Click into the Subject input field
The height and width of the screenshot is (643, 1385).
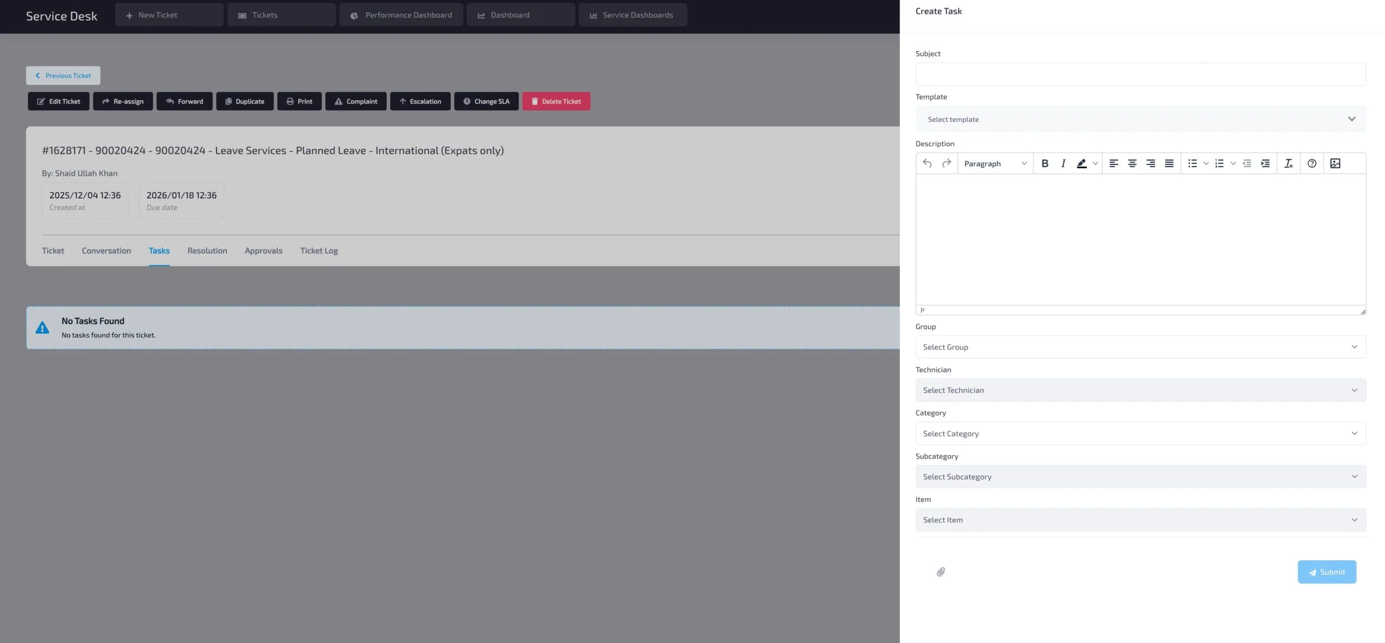point(1140,74)
